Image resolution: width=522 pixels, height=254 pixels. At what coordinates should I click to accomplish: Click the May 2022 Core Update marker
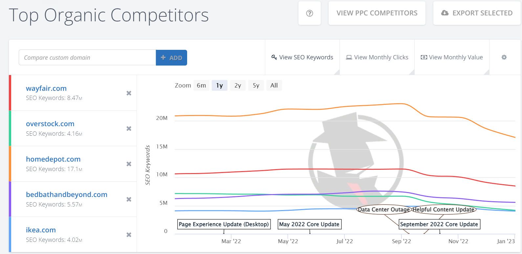pos(309,224)
